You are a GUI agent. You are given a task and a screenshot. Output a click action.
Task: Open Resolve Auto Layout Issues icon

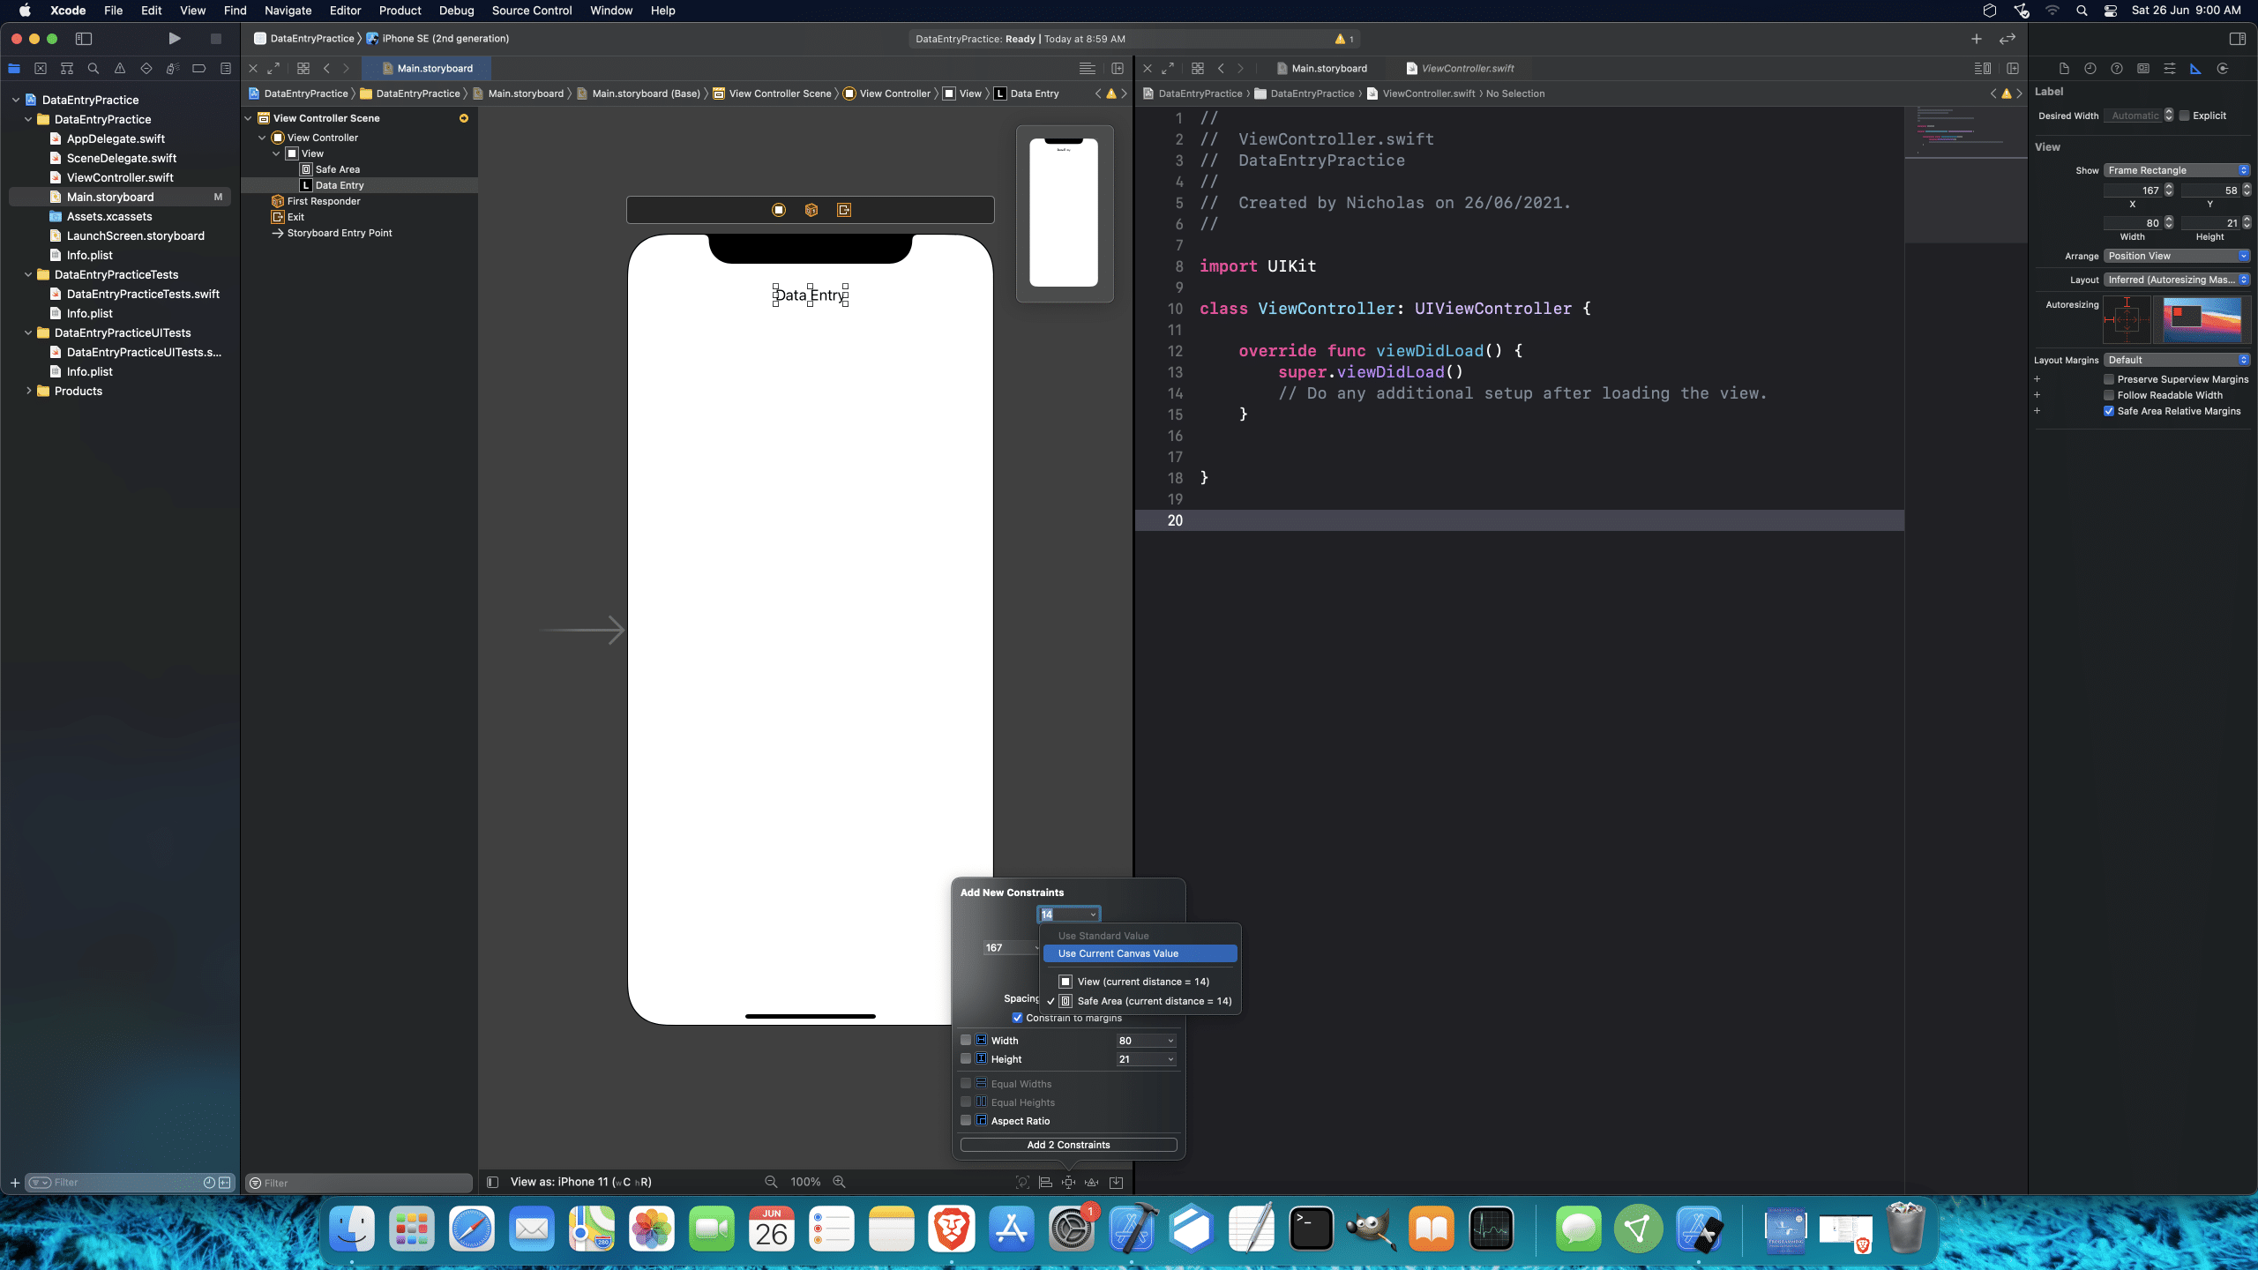click(x=1092, y=1182)
